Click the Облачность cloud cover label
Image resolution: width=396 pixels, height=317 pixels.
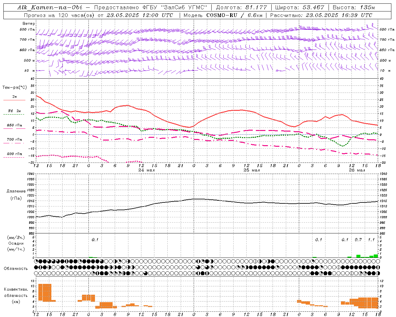tap(16, 268)
